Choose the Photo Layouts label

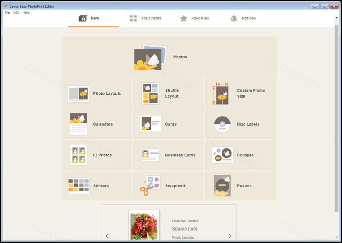coord(107,93)
